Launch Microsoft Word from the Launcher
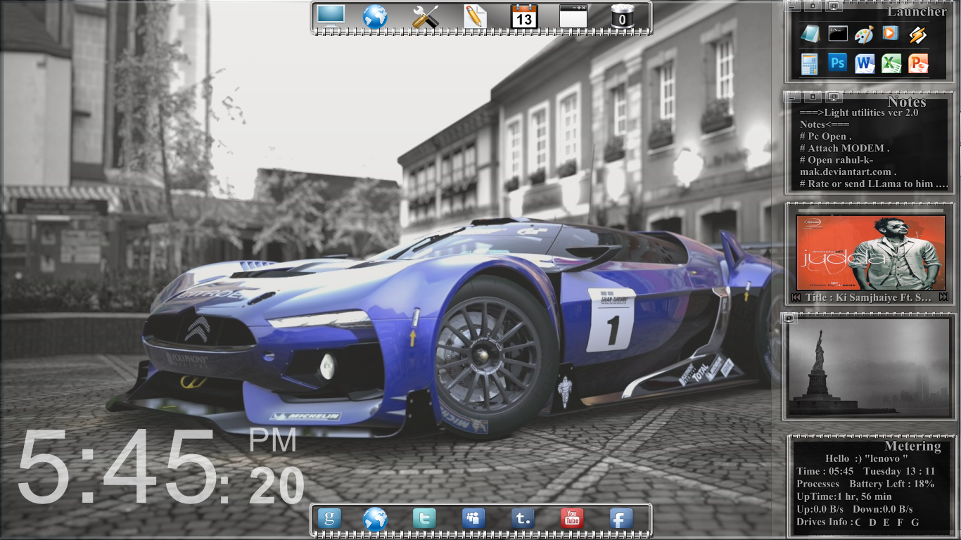The width and height of the screenshot is (961, 540). tap(865, 63)
